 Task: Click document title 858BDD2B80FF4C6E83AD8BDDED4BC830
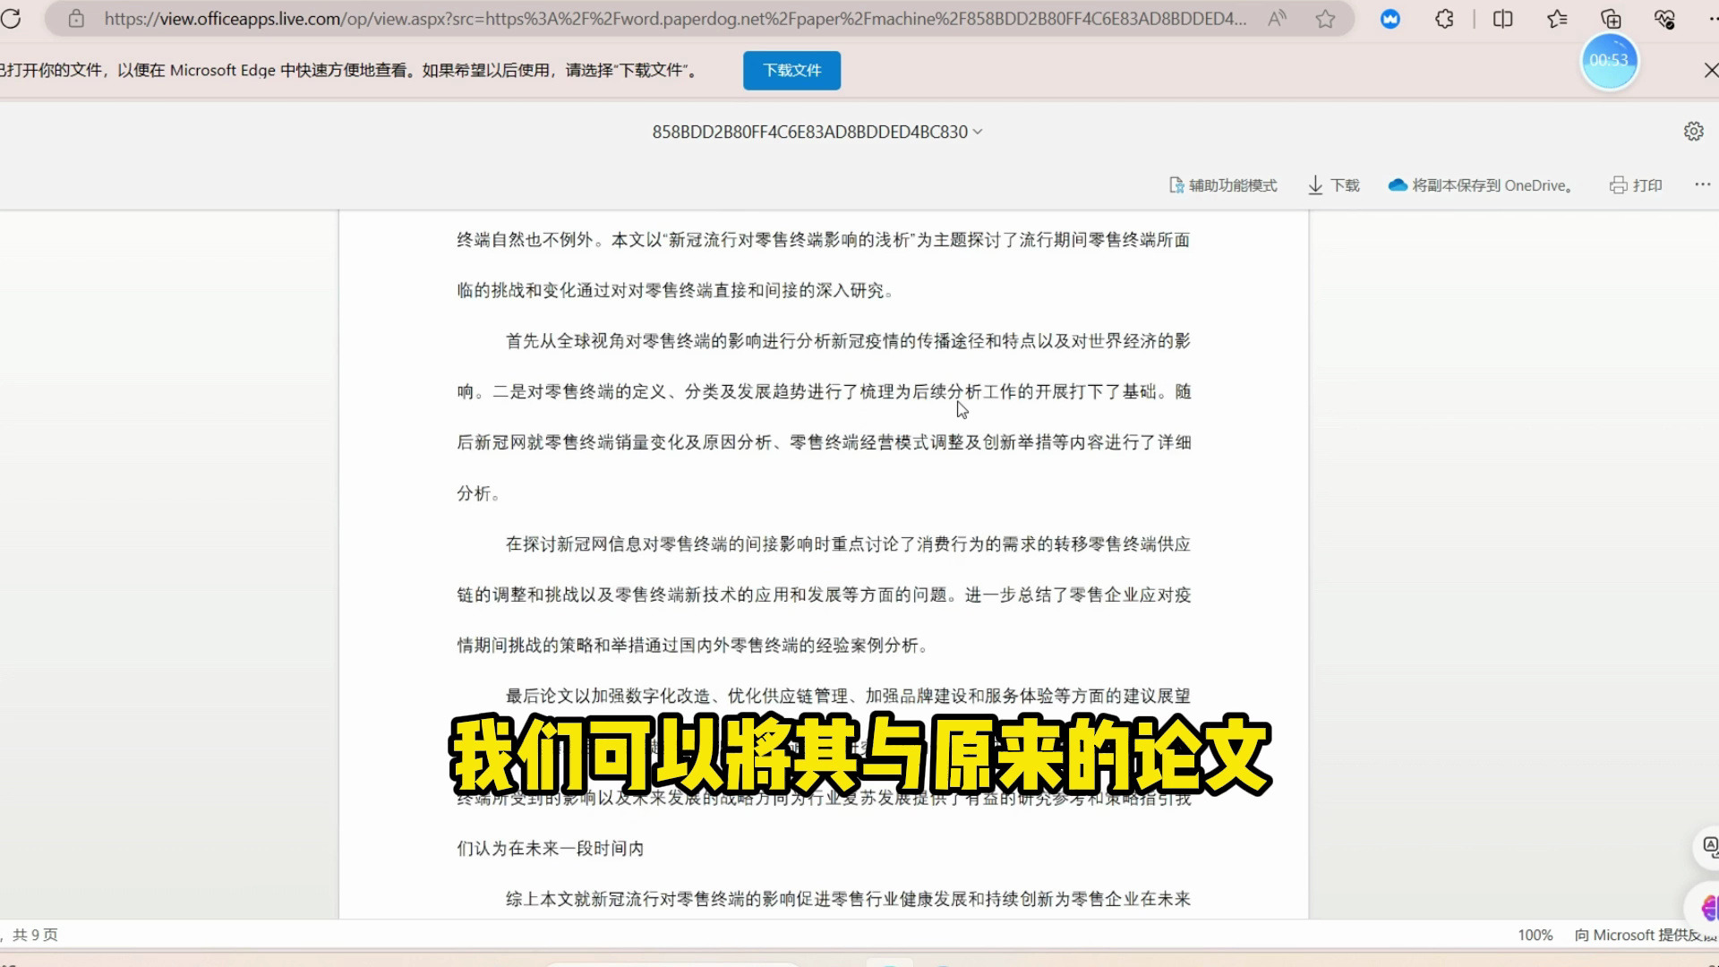tap(809, 132)
